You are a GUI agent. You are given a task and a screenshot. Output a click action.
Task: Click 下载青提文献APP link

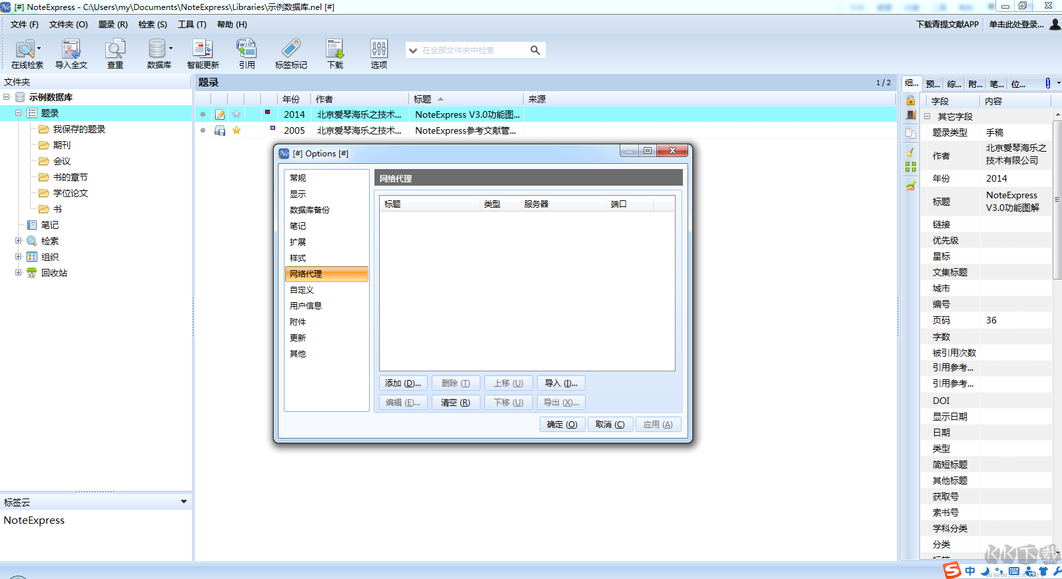pyautogui.click(x=947, y=25)
